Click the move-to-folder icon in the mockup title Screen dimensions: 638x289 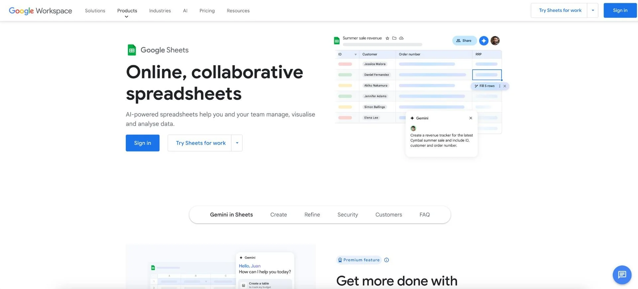point(394,38)
